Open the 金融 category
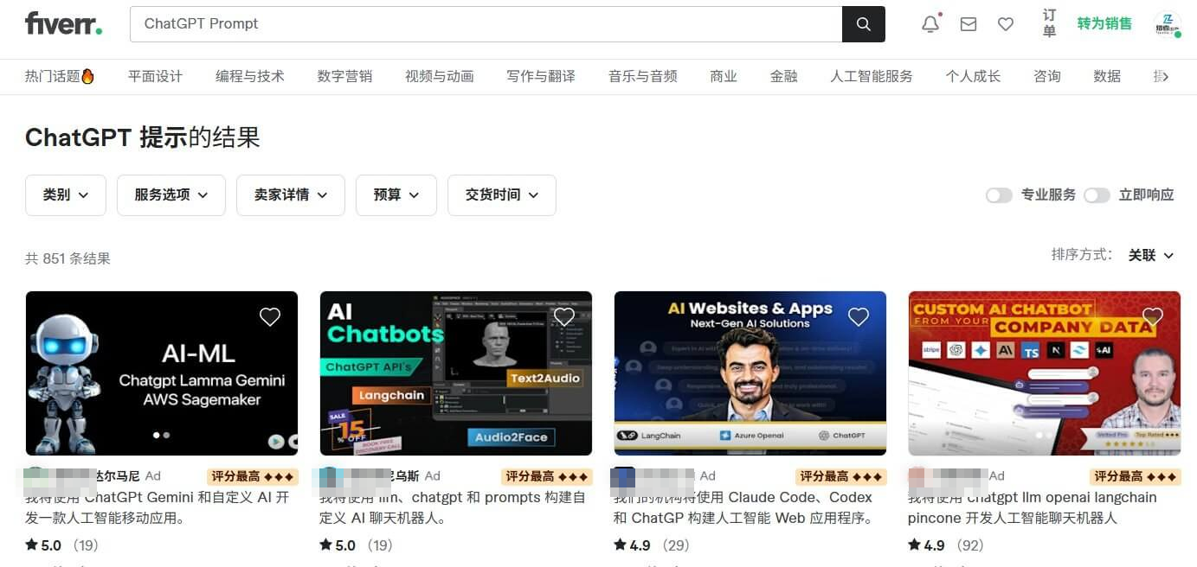 (784, 76)
